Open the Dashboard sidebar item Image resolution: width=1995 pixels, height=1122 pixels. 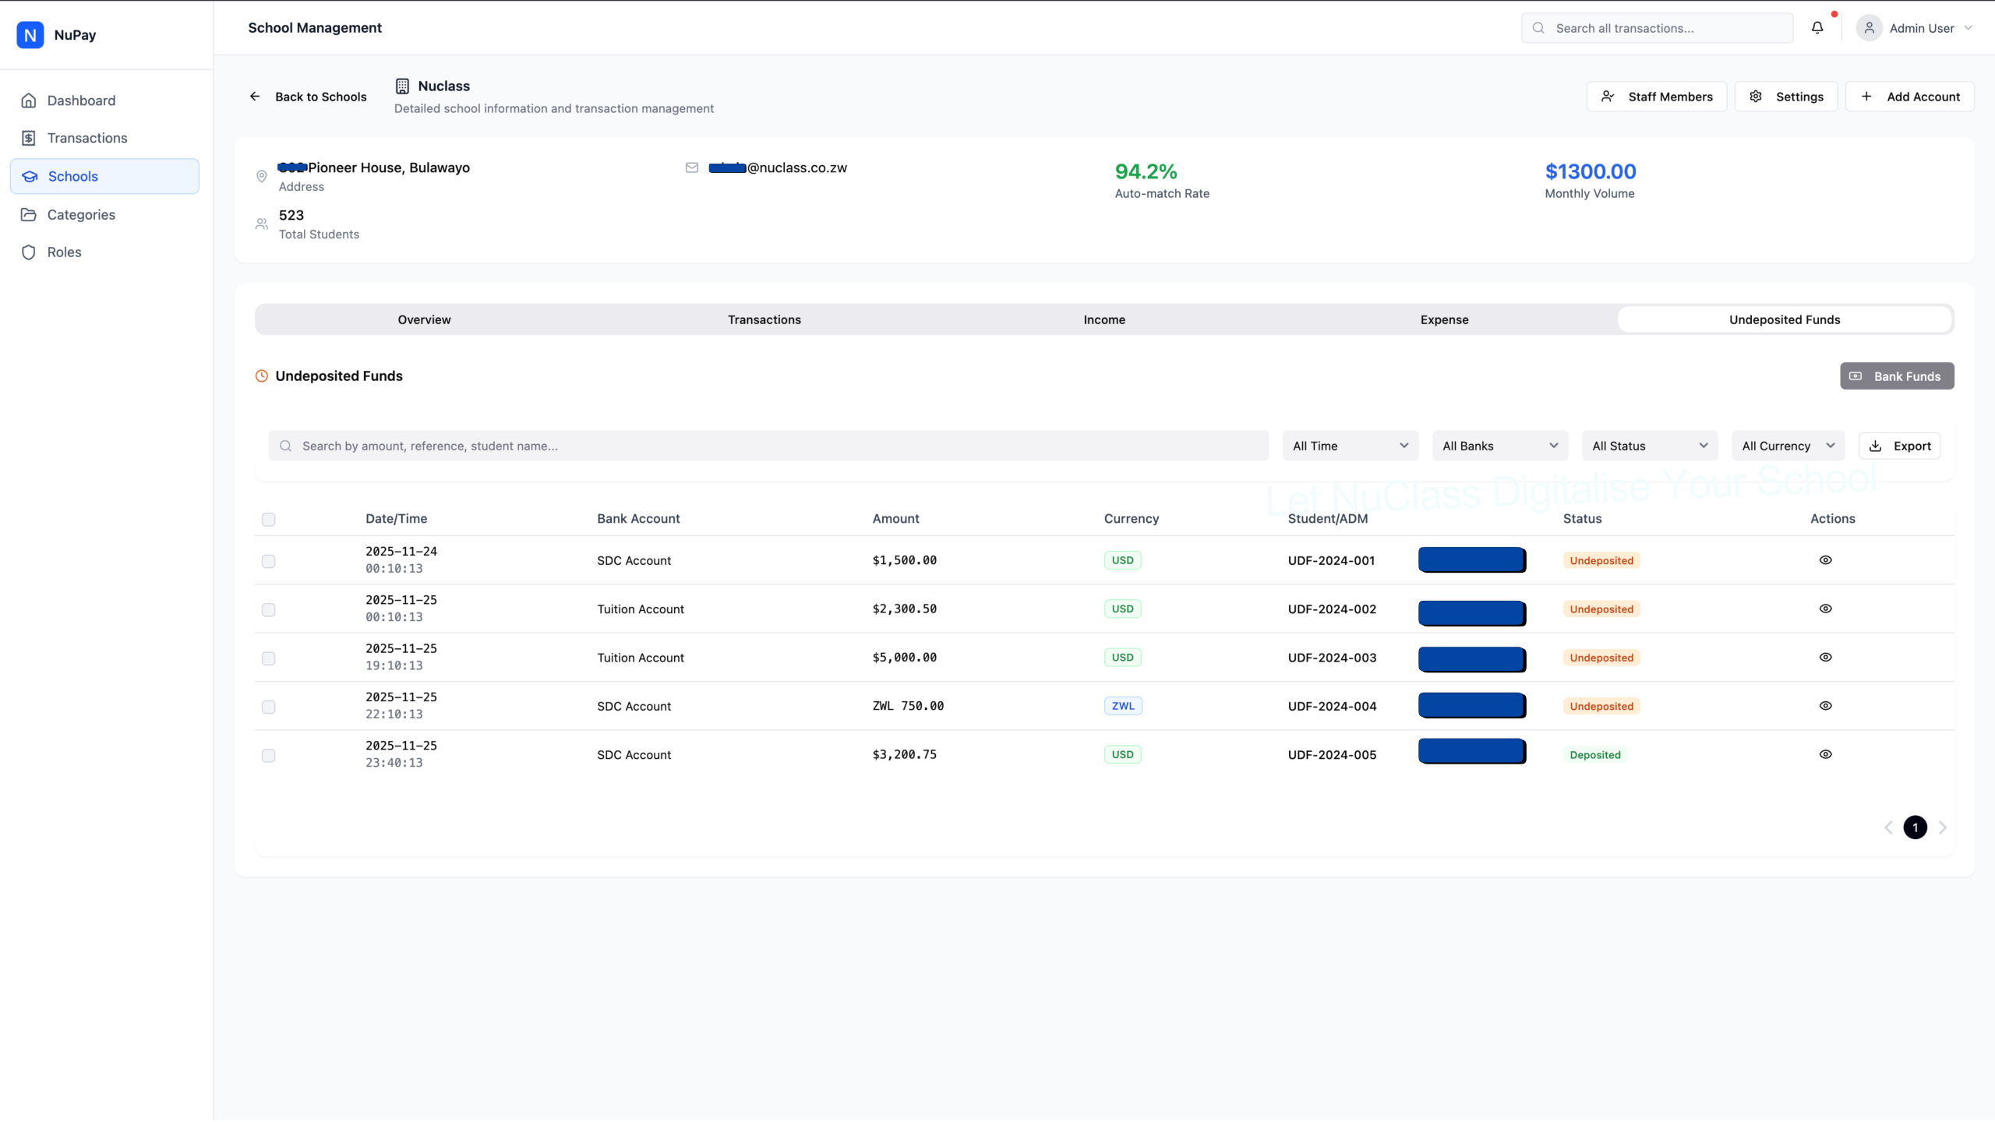[80, 101]
